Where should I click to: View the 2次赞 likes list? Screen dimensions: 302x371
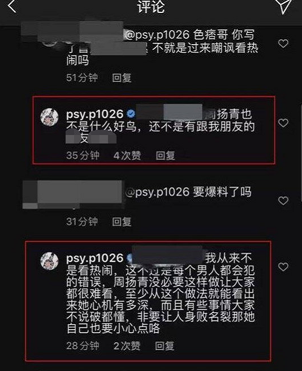pos(127,346)
